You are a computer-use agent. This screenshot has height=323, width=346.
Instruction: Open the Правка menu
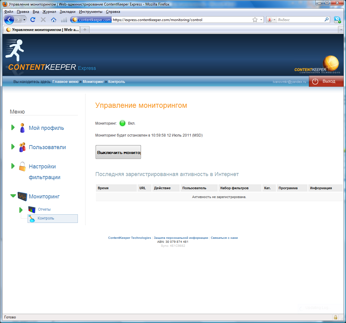coord(23,12)
